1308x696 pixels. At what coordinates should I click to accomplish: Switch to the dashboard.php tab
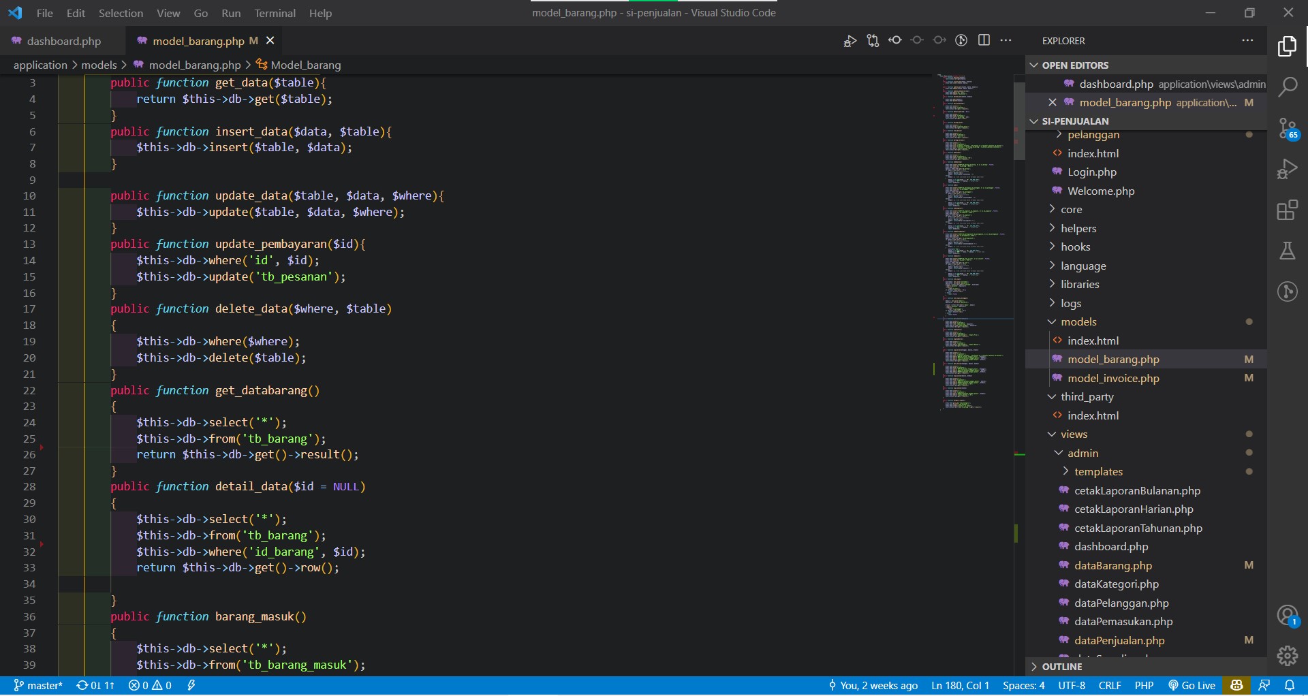(63, 41)
